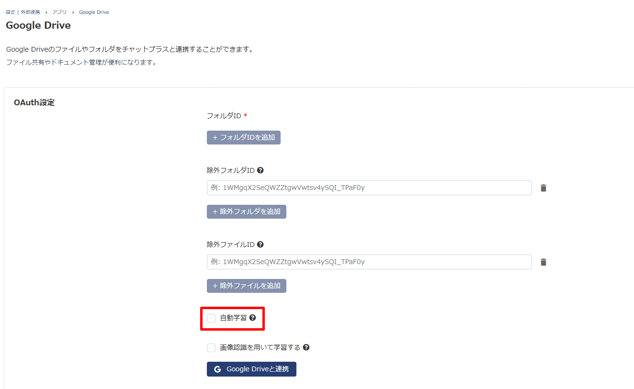The width and height of the screenshot is (634, 389).
Task: Go to the アプリ breadcrumb link
Action: [59, 12]
